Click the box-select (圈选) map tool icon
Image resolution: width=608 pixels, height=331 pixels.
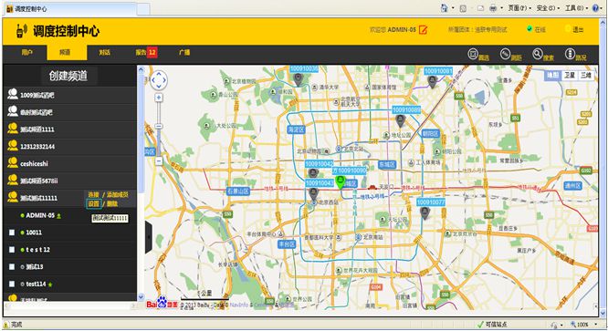point(473,54)
